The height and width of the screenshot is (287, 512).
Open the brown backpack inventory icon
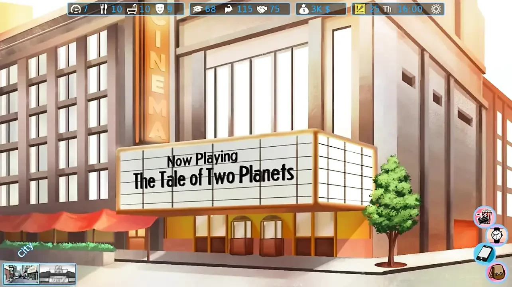pos(496,272)
